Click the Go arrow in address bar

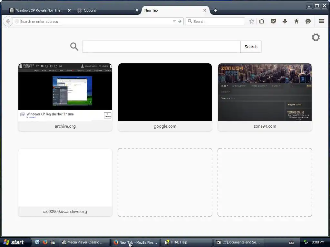(x=180, y=22)
